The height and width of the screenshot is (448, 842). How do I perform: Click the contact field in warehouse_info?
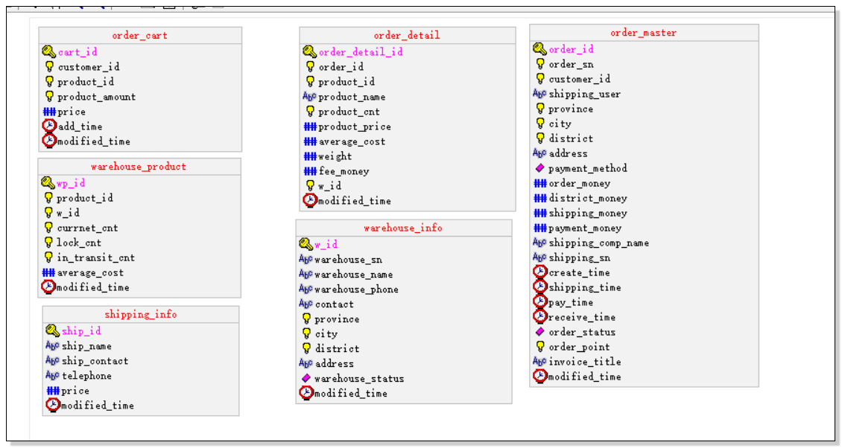334,304
